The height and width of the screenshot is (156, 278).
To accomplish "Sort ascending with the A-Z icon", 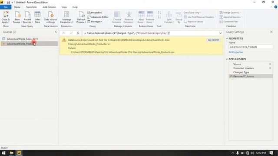I will point(159,13).
